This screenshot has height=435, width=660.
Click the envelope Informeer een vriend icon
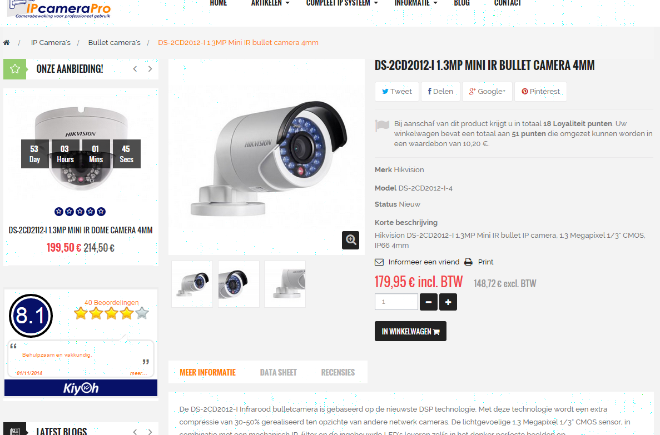coord(379,262)
